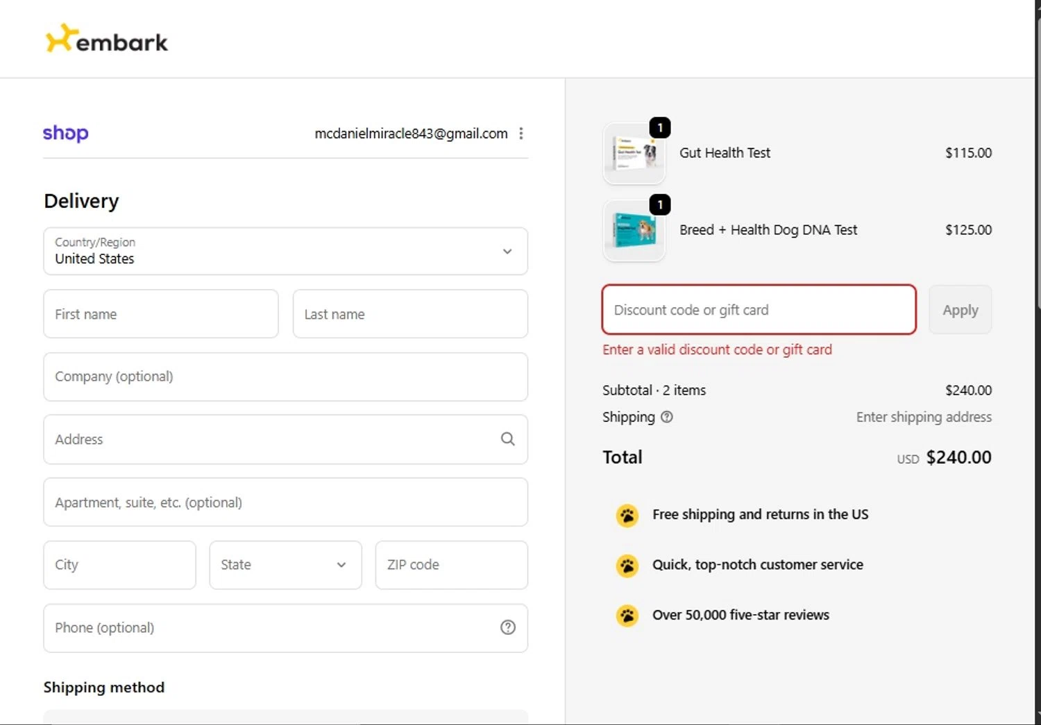Click the address search magnifier icon
Screen dimensions: 1041x725
(508, 439)
